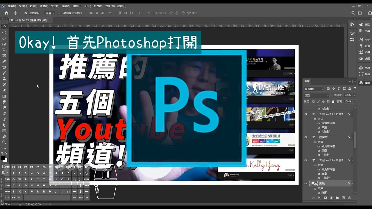
Task: Select the Clone Stamp tool
Action: click(x=4, y=79)
